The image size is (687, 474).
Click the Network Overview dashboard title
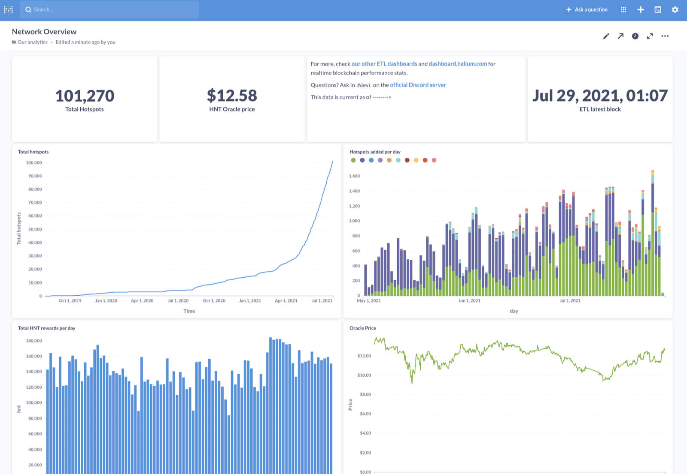(44, 32)
